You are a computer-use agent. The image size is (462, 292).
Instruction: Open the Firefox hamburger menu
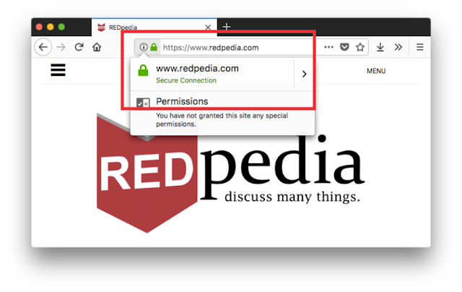[x=420, y=47]
